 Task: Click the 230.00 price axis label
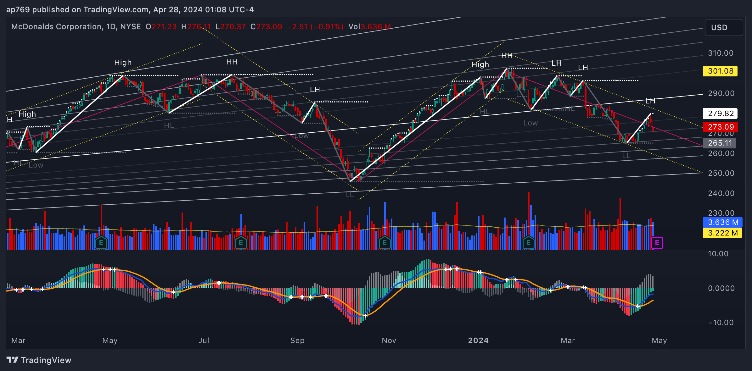coord(721,213)
